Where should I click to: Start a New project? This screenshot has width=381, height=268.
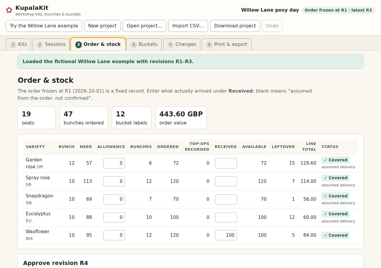pyautogui.click(x=102, y=26)
